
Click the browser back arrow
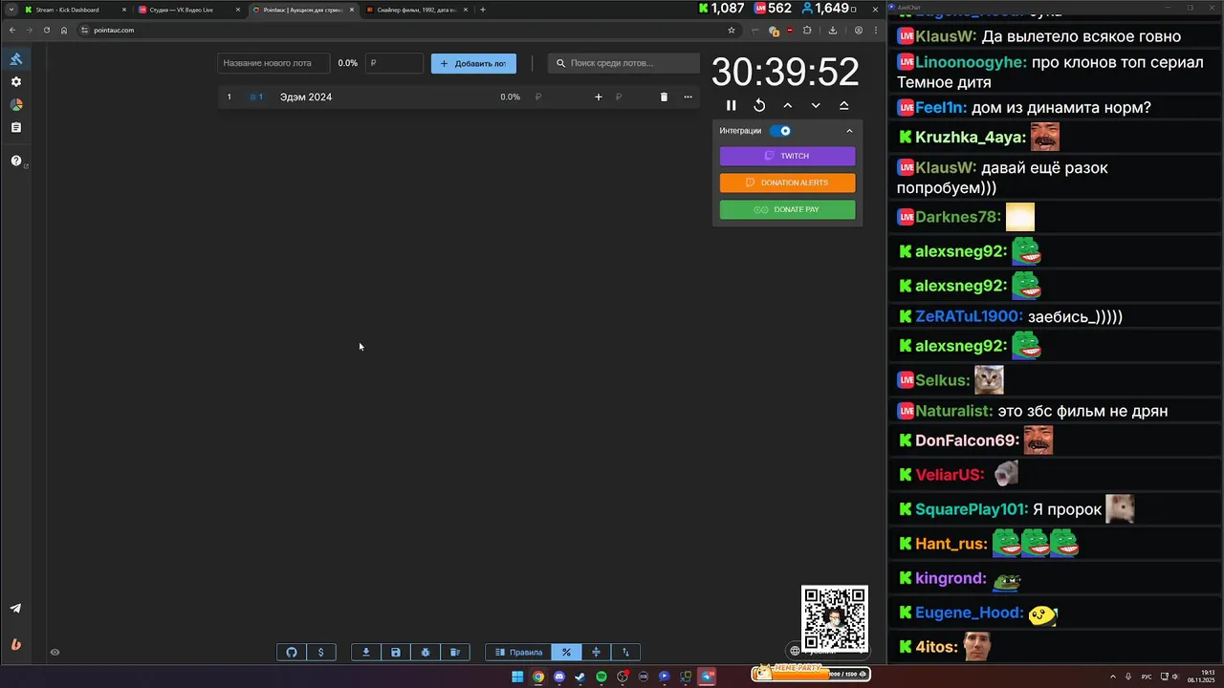coord(11,30)
